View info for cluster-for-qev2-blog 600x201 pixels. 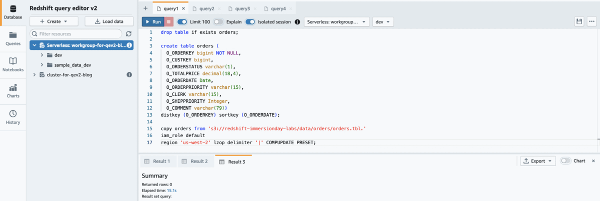point(129,75)
